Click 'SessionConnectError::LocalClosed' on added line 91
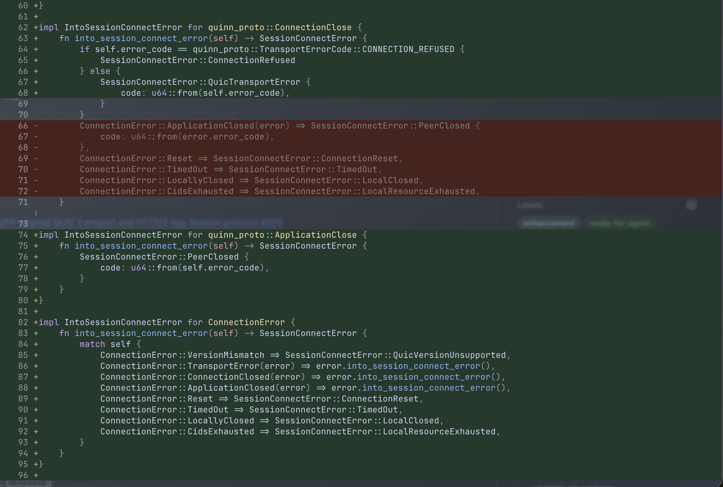 [357, 421]
